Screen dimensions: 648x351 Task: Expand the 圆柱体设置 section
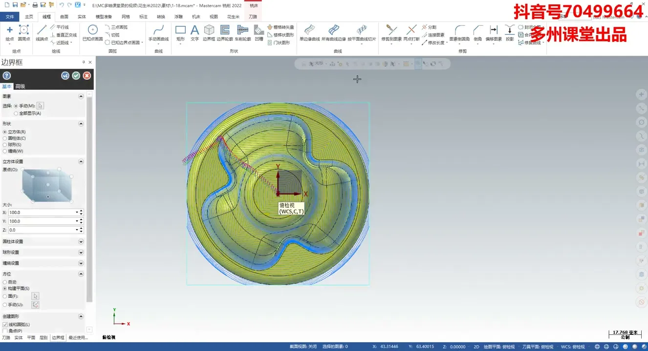click(x=81, y=242)
